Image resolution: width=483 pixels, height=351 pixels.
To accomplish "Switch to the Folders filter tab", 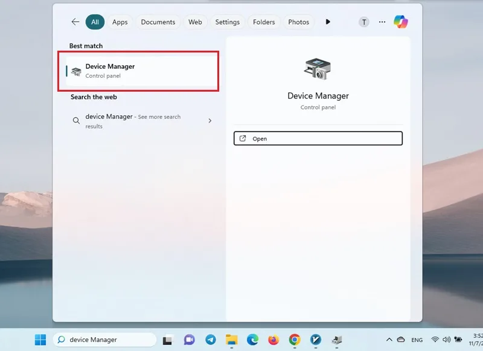I will 264,22.
